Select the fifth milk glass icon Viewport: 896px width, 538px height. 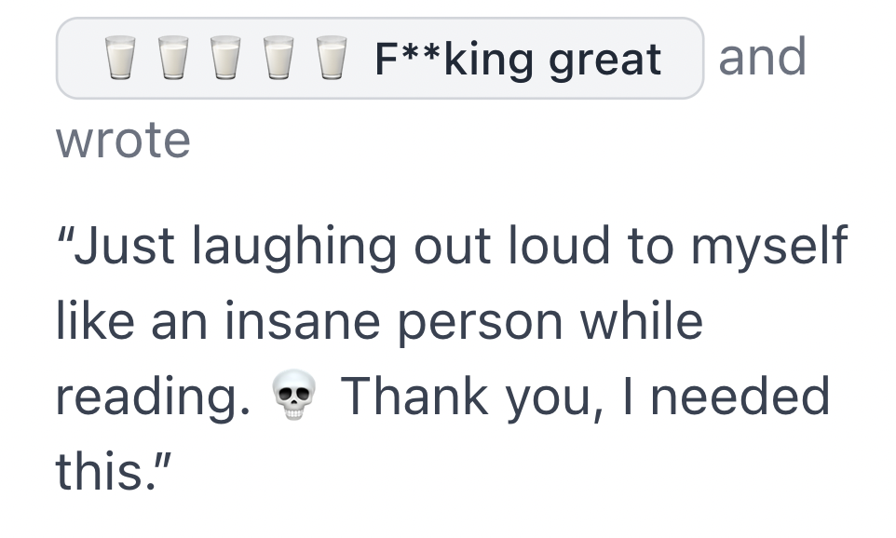pos(332,58)
